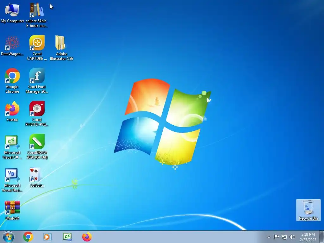324x243 pixels.
Task: Select the CorelDRAW 2020 (64-Bit) shortcut
Action: 37,146
